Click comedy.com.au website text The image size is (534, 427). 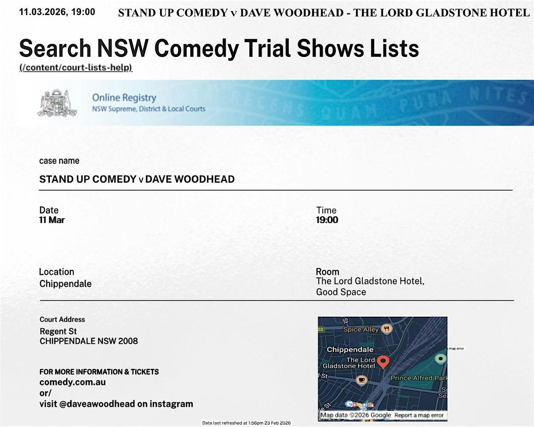[73, 382]
